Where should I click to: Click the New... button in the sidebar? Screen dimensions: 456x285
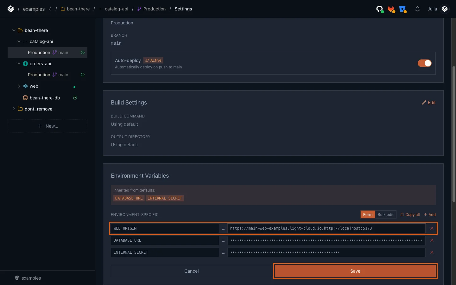(x=47, y=126)
